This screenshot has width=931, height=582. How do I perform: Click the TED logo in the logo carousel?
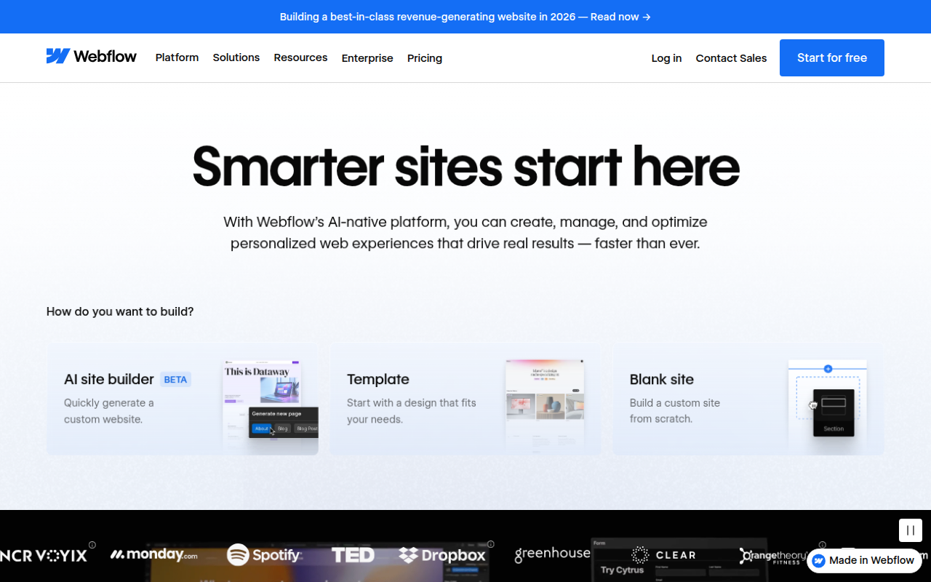(353, 555)
